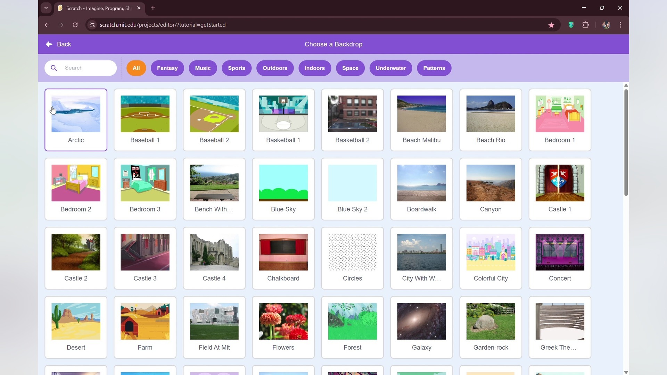Choose the Bedroom 2 backdrop
The height and width of the screenshot is (375, 667).
(x=76, y=189)
